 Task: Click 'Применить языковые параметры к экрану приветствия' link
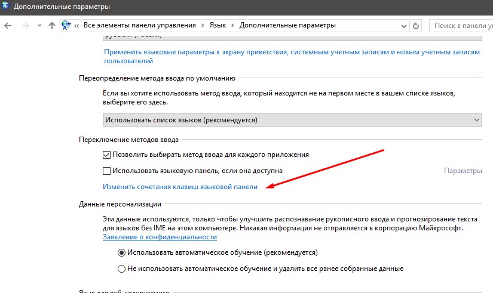pyautogui.click(x=292, y=53)
